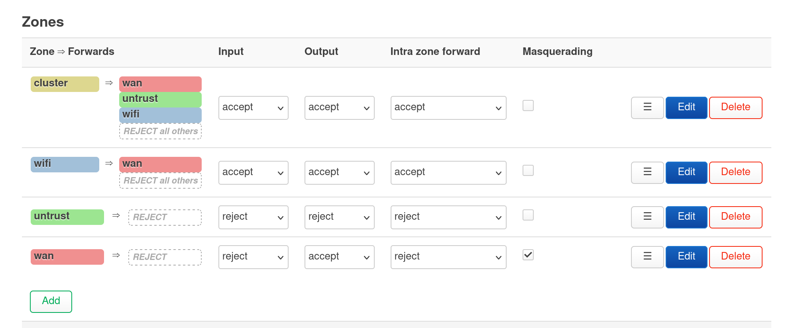The height and width of the screenshot is (328, 800).
Task: Toggle masquerading checkbox in wifi row
Action: point(528,171)
